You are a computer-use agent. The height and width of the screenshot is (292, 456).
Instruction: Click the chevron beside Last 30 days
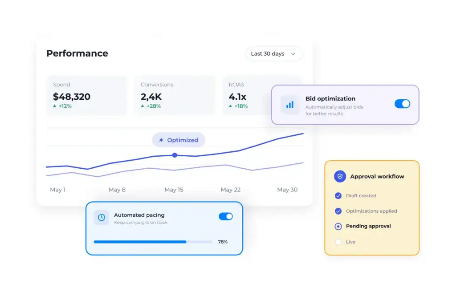pos(293,54)
